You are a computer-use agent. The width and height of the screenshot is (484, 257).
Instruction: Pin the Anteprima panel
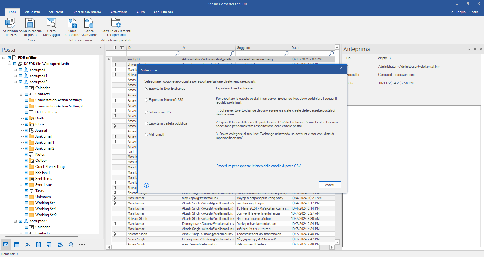click(475, 49)
